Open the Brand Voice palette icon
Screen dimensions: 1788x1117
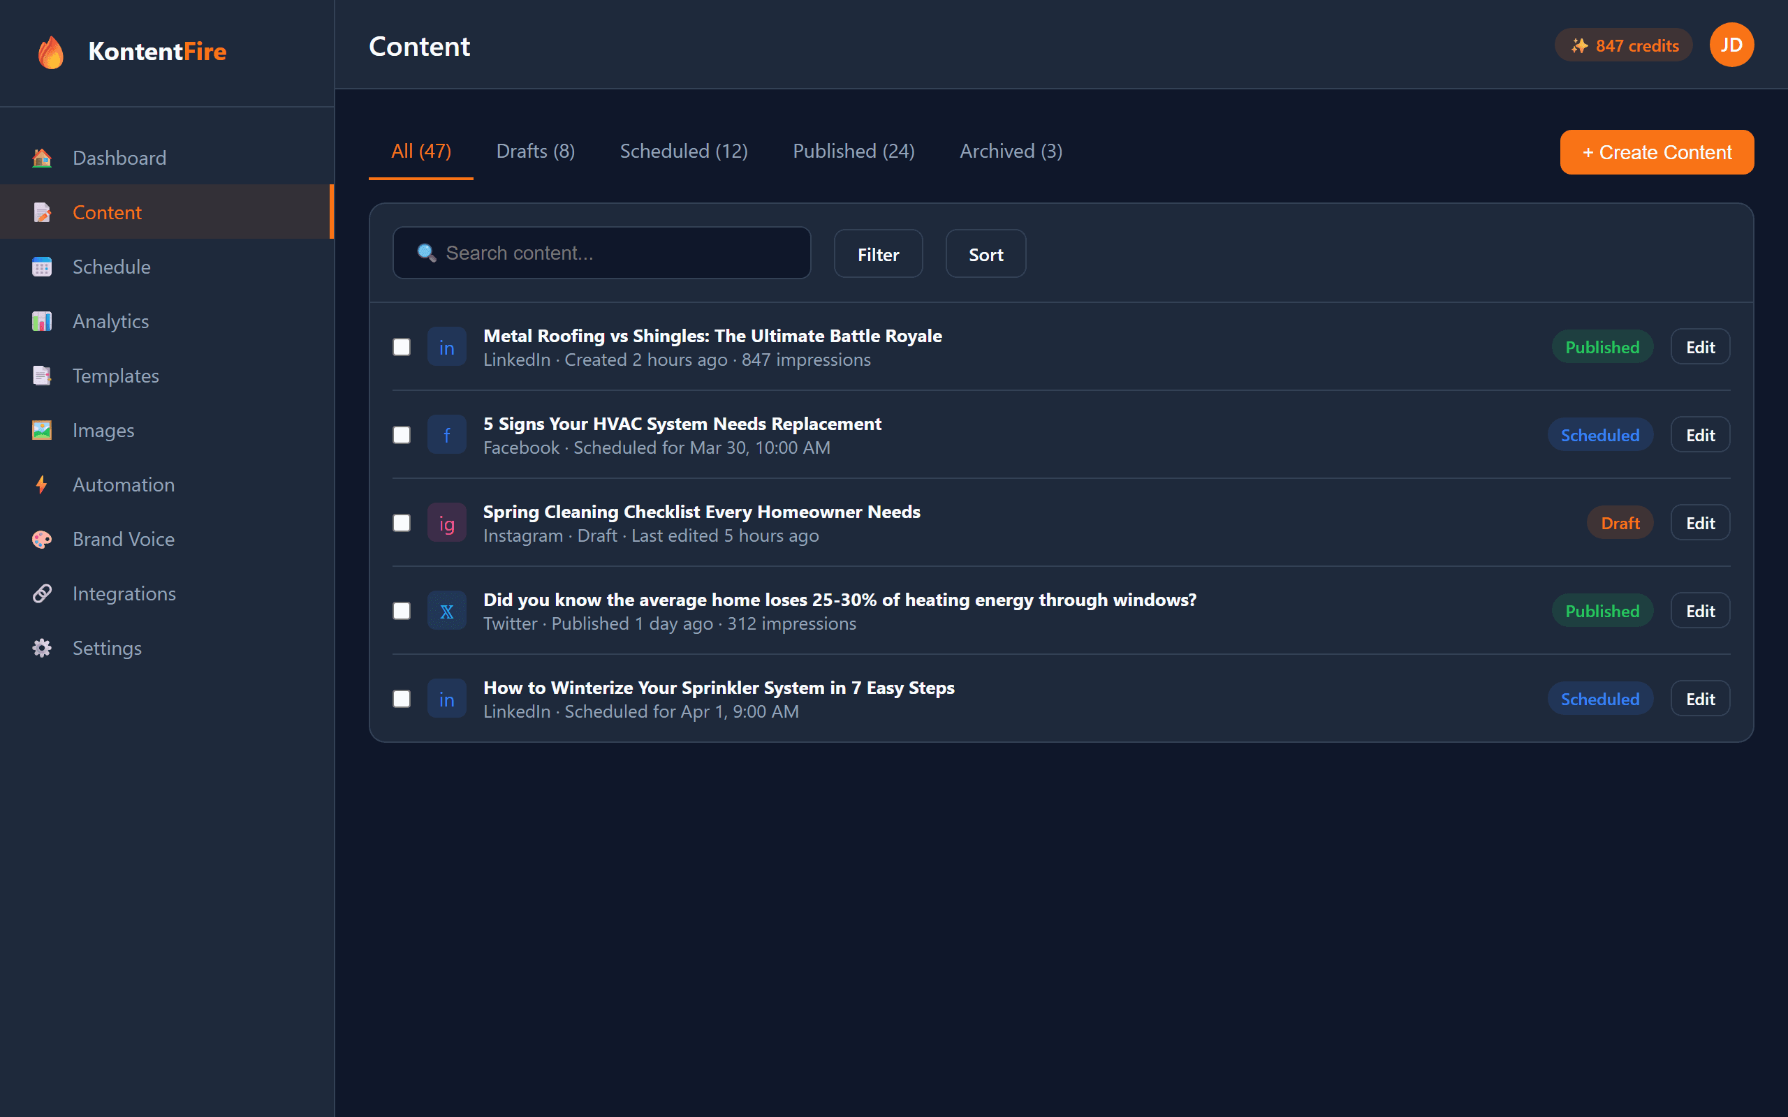(x=41, y=539)
